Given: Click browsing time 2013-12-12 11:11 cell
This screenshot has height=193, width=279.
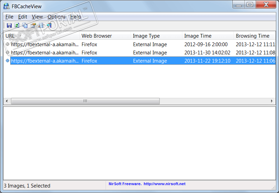Looking at the screenshot, I should pyautogui.click(x=255, y=44).
